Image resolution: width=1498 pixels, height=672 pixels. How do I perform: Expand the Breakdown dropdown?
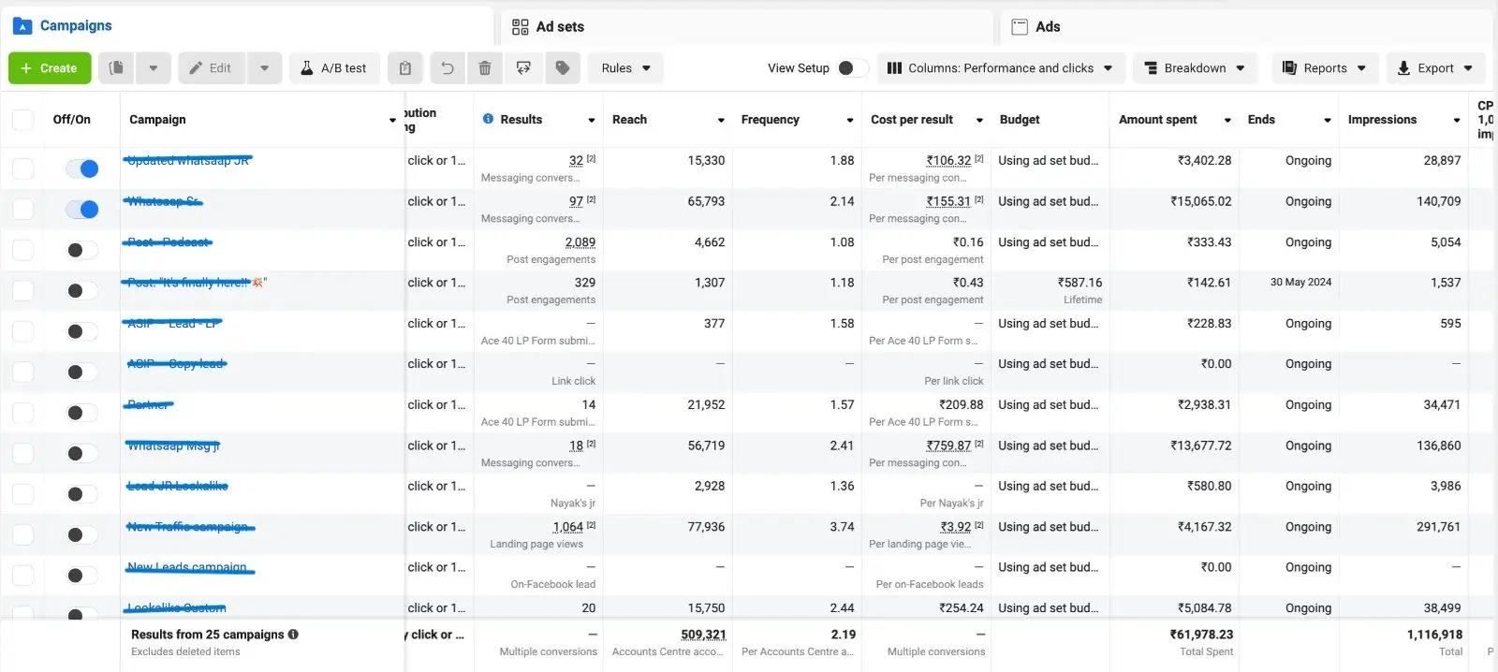1195,68
